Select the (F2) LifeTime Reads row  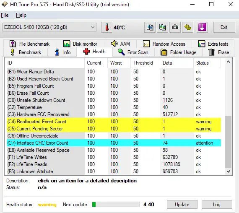tap(114, 164)
